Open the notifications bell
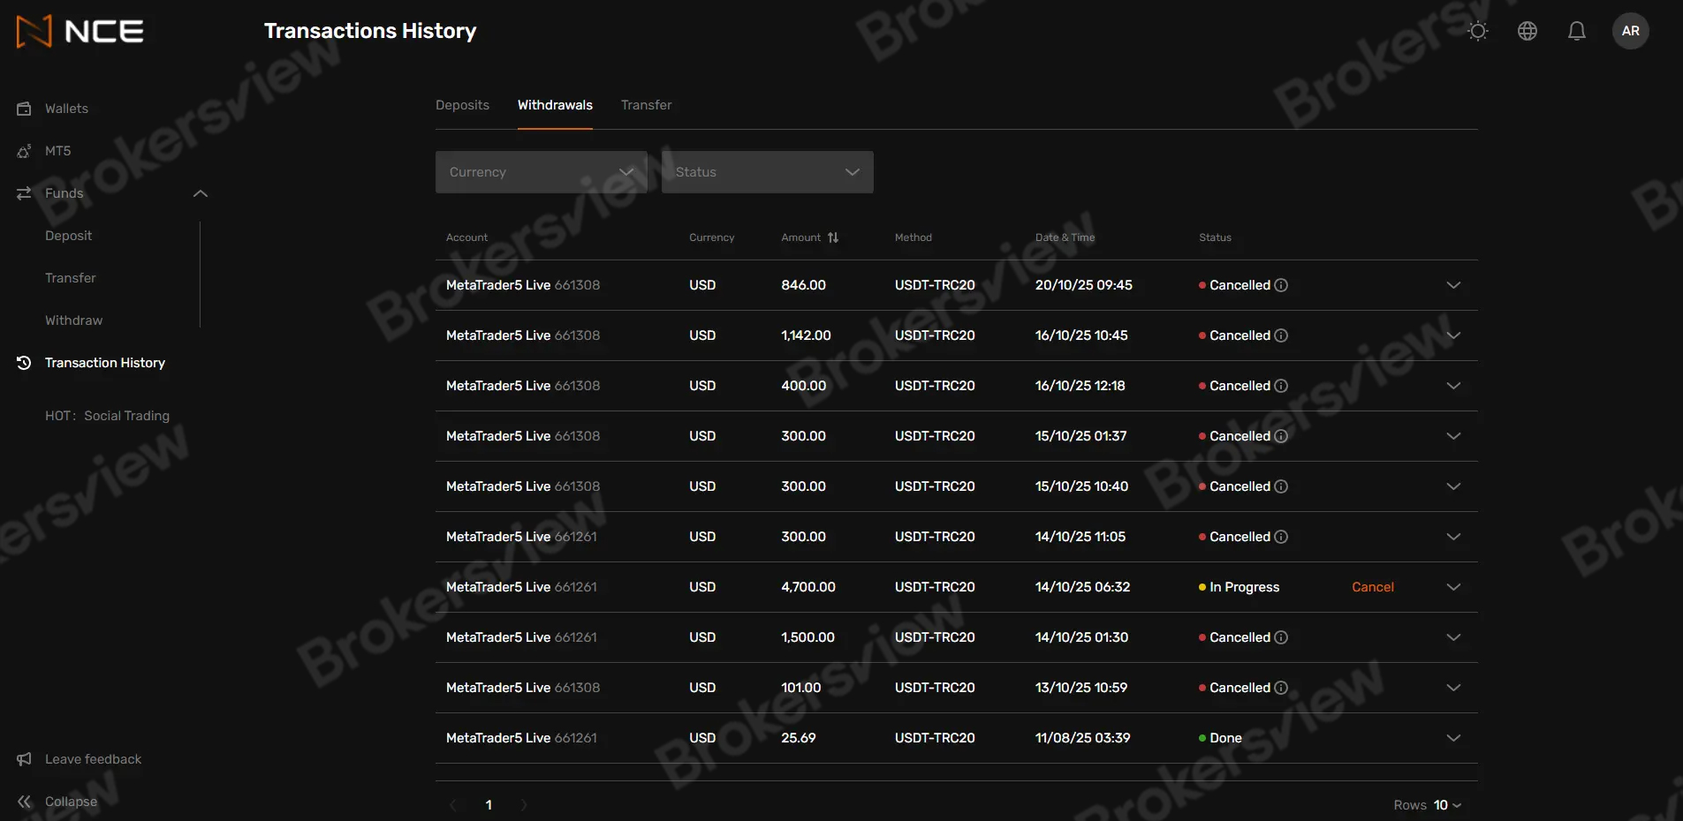1683x821 pixels. (1576, 31)
